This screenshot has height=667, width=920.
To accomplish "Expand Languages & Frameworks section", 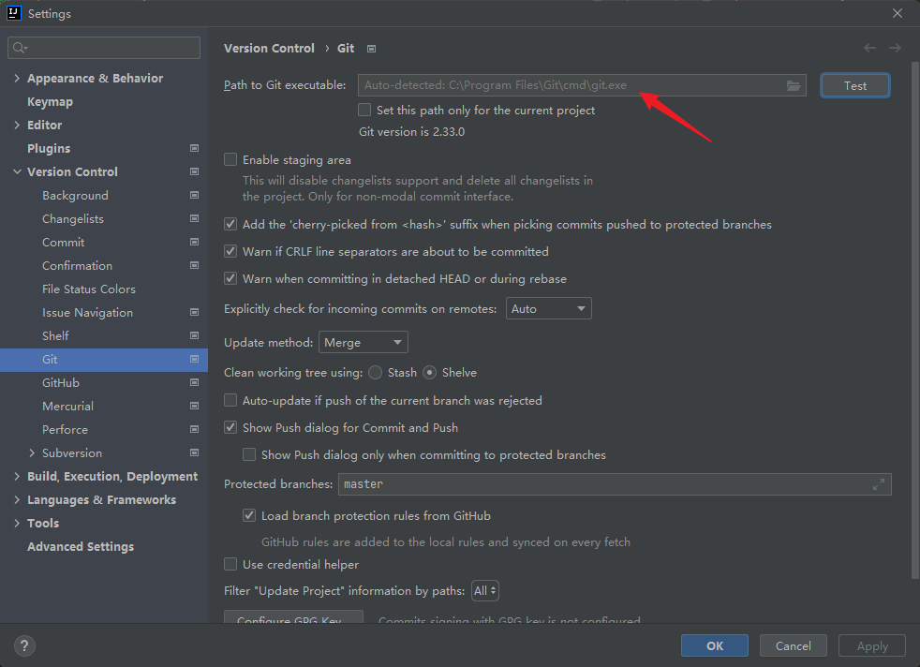I will pos(17,500).
